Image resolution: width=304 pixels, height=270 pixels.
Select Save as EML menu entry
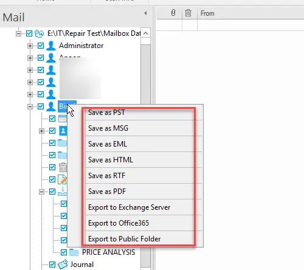pos(108,144)
